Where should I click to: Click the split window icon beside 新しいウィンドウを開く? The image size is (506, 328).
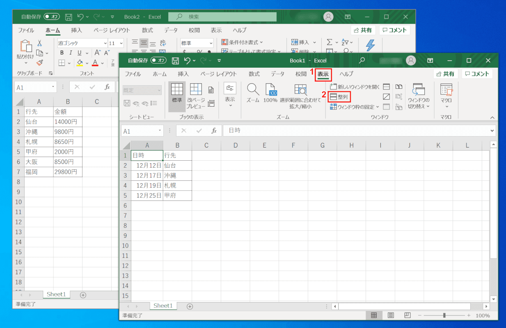coord(386,87)
